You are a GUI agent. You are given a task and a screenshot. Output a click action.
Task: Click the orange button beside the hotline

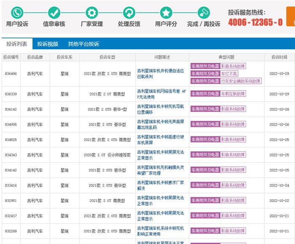pyautogui.click(x=291, y=16)
